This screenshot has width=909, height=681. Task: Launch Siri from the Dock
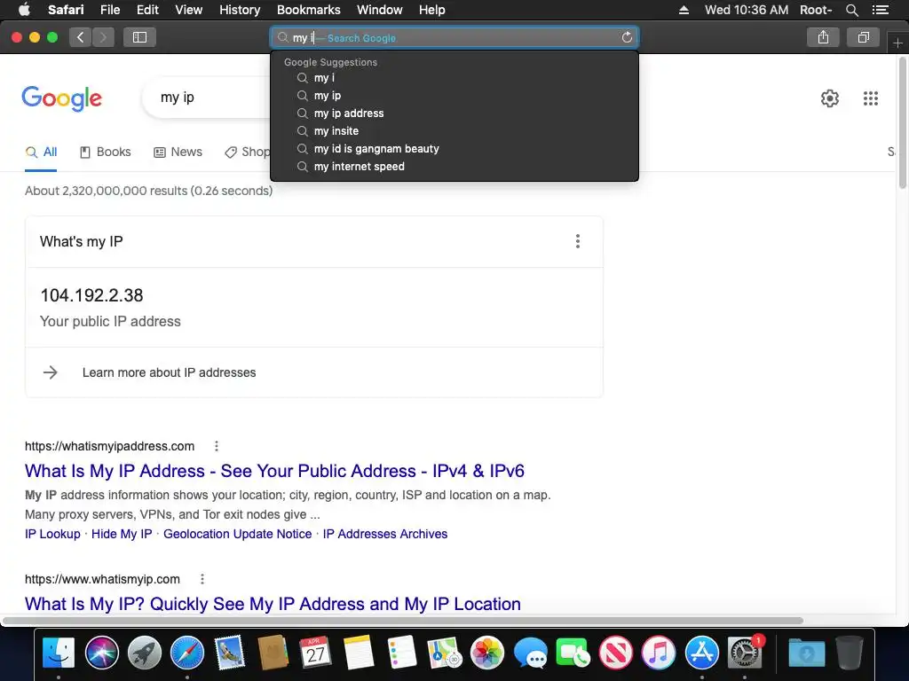click(101, 653)
